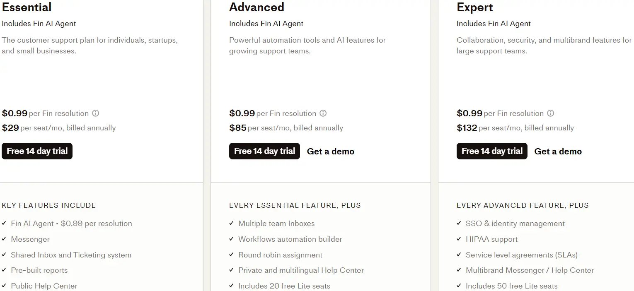Click info icon beside Essential Fin resolution price
The width and height of the screenshot is (634, 291).
pyautogui.click(x=95, y=113)
